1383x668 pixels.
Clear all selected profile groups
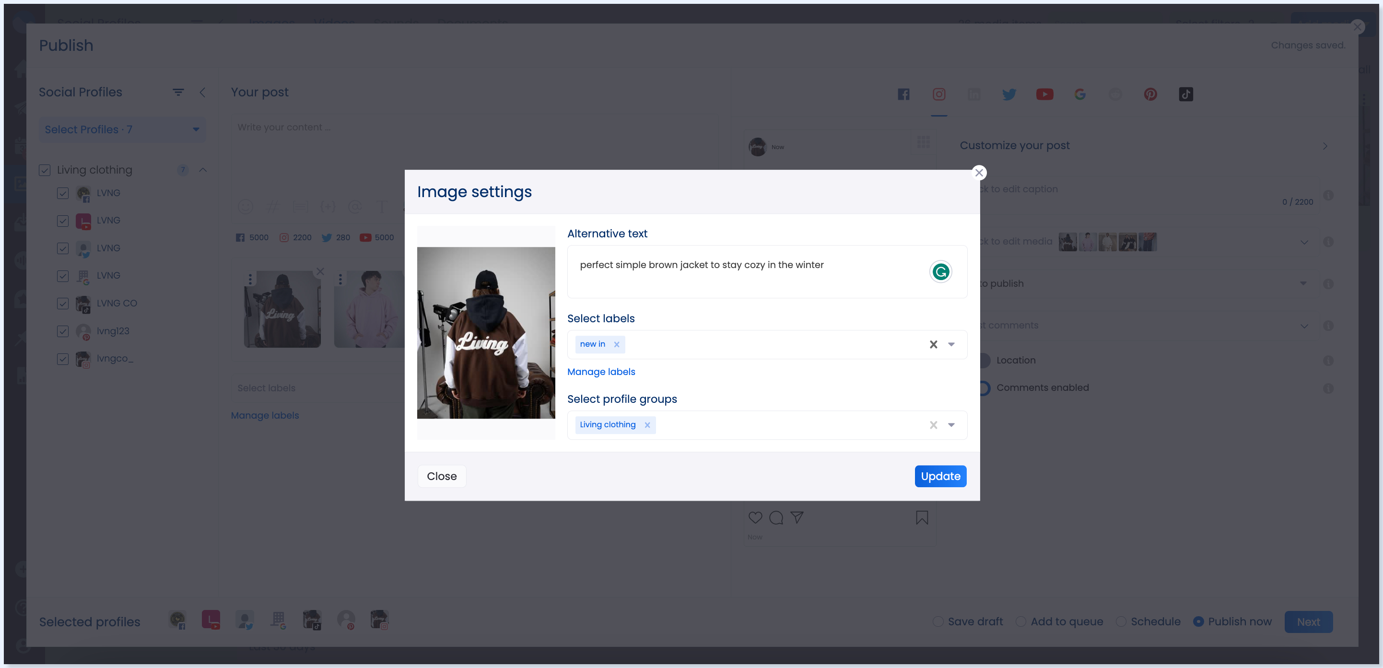[x=934, y=425]
